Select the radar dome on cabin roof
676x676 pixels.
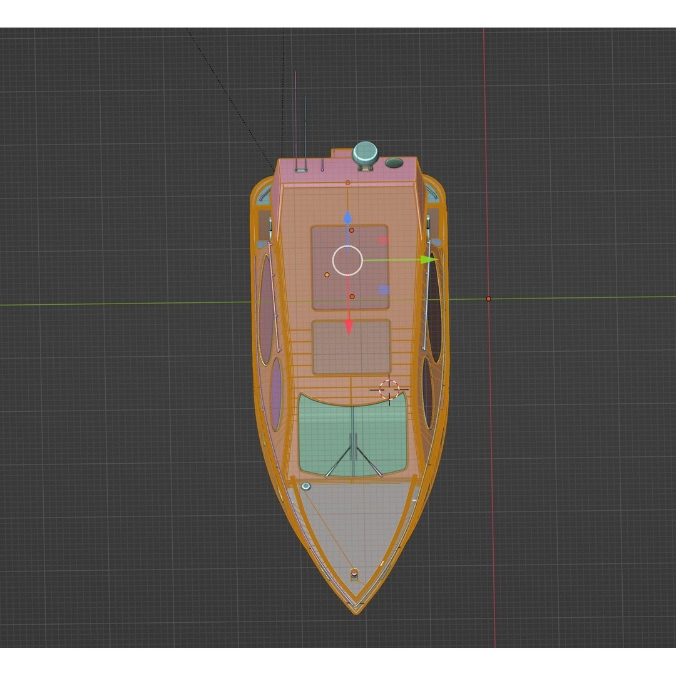365,153
